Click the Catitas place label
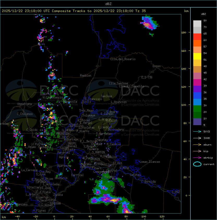The height and width of the screenshot is (220, 217). point(135,175)
